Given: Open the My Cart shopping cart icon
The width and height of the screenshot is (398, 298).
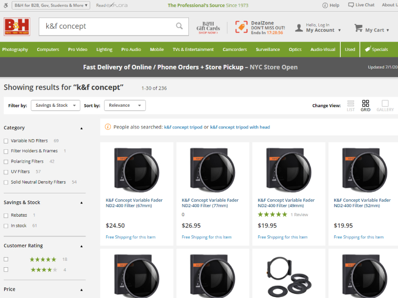Looking at the screenshot, I should point(358,28).
